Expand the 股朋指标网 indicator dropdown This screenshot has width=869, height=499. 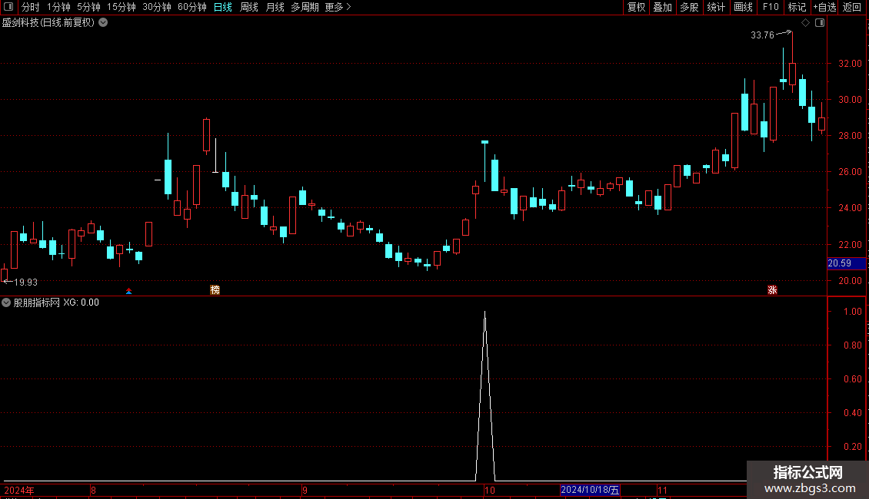pos(6,302)
